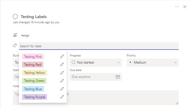Edit the Testing Red label name
The image size is (190, 108).
(x=62, y=64)
